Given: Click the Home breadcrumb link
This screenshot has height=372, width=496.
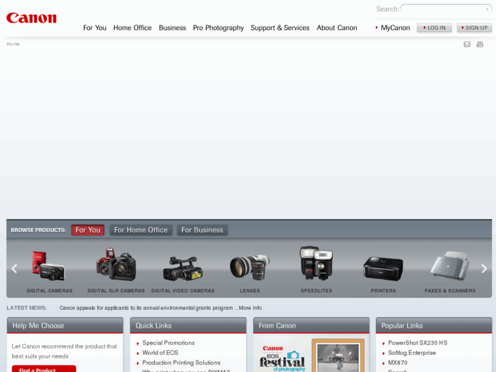Looking at the screenshot, I should pyautogui.click(x=13, y=44).
